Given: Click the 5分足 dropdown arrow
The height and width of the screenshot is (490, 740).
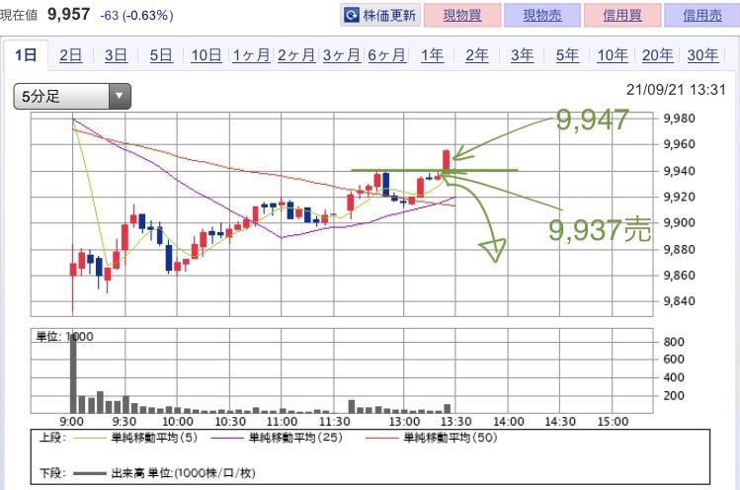Looking at the screenshot, I should pyautogui.click(x=120, y=96).
